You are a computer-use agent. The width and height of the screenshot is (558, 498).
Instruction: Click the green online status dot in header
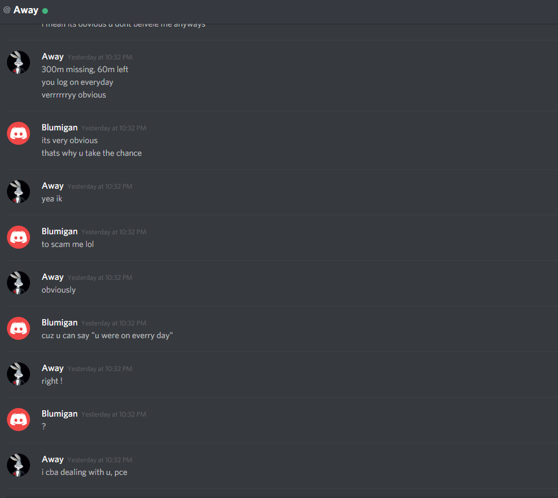[x=45, y=10]
